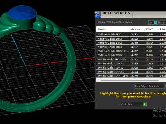The width and height of the screenshot is (166, 124).
Task: Sort by the Grams column header
Action: click(x=137, y=29)
